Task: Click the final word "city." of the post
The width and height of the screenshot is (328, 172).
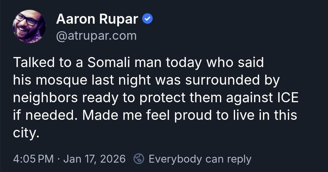Action: tap(26, 133)
